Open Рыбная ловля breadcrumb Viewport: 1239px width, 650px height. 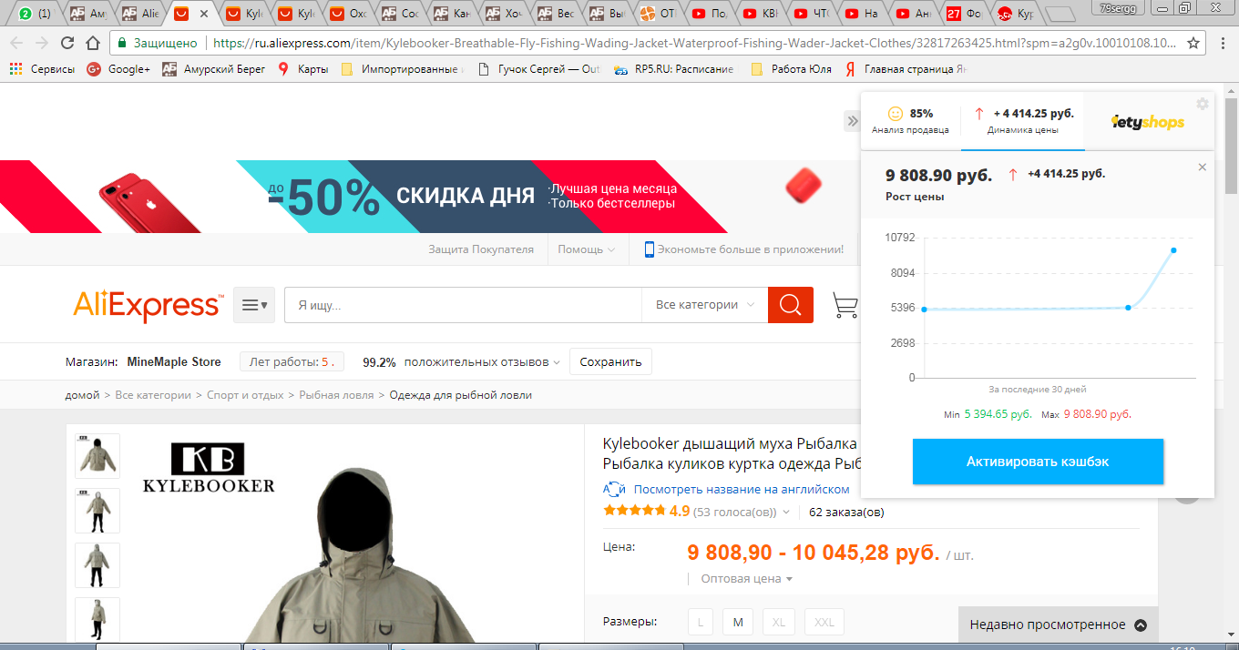click(x=336, y=395)
